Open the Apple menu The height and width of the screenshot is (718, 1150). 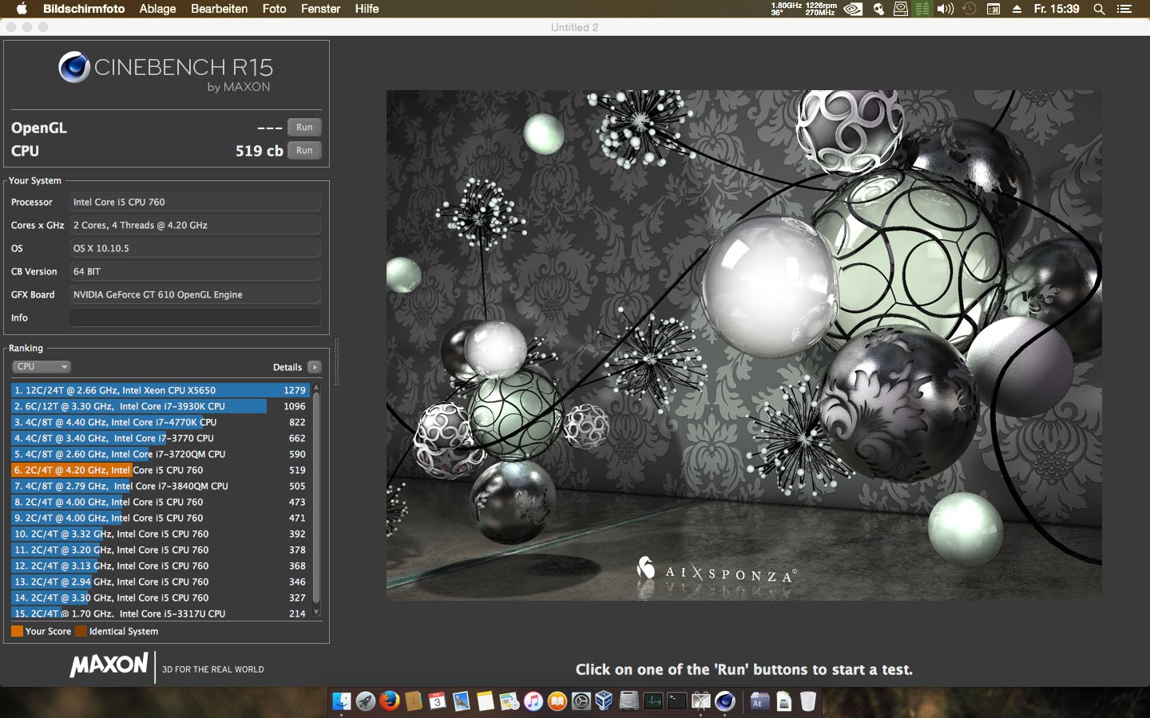(22, 9)
